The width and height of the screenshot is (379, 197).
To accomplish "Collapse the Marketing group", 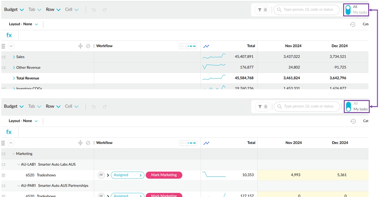I will coord(14,154).
